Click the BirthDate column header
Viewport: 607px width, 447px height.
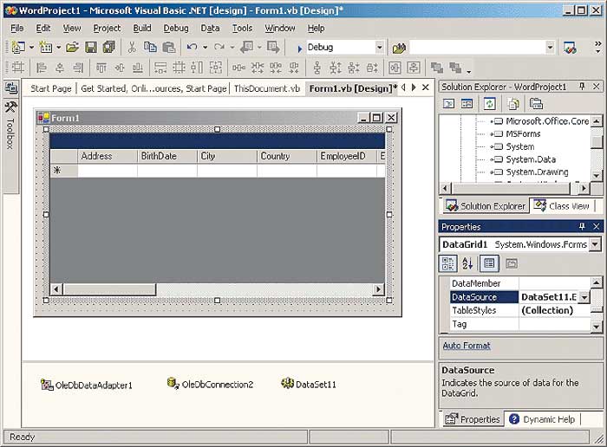(x=166, y=156)
